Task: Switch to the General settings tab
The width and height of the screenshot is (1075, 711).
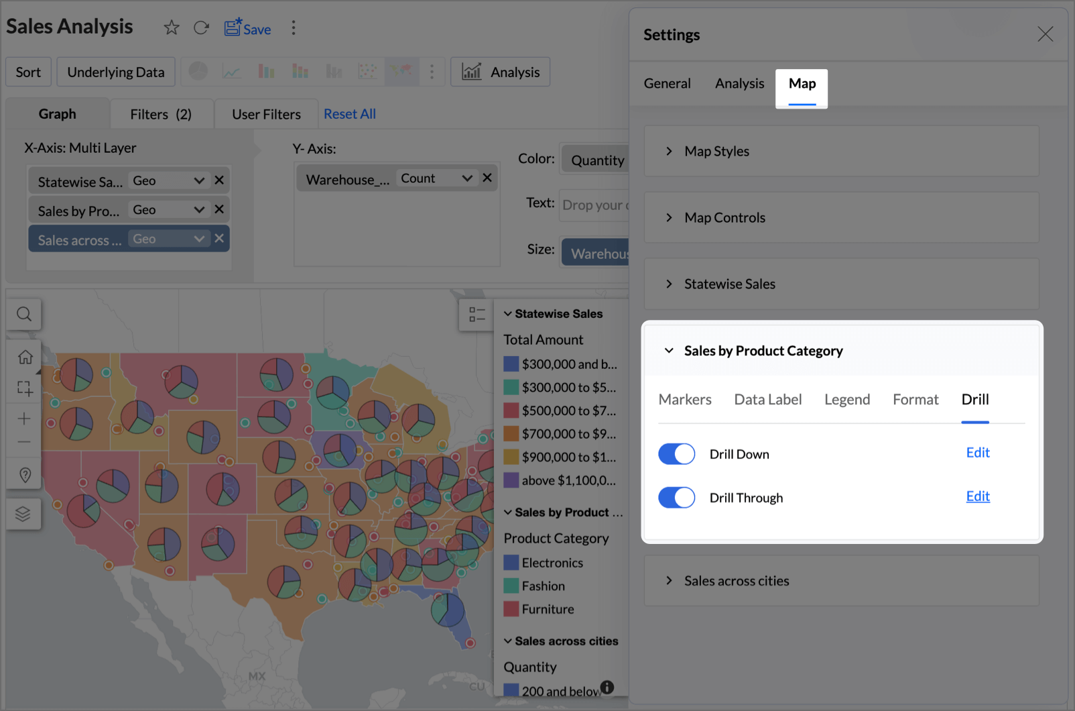Action: [667, 84]
